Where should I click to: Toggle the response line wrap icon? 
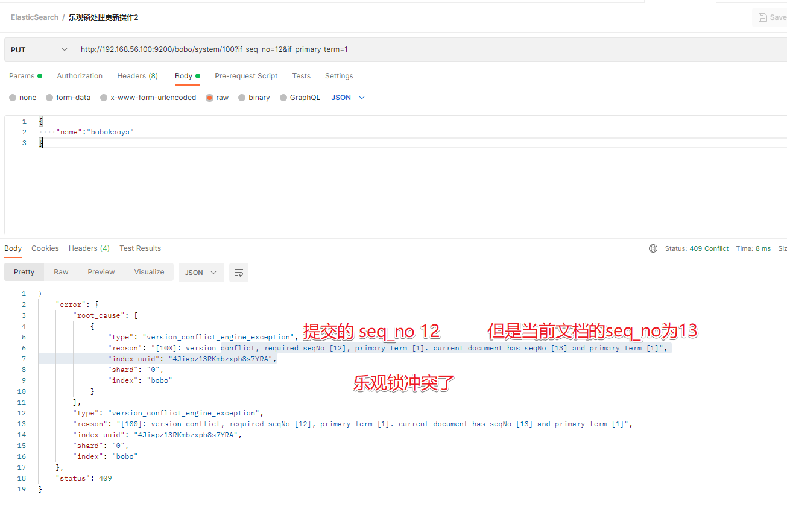coord(239,273)
